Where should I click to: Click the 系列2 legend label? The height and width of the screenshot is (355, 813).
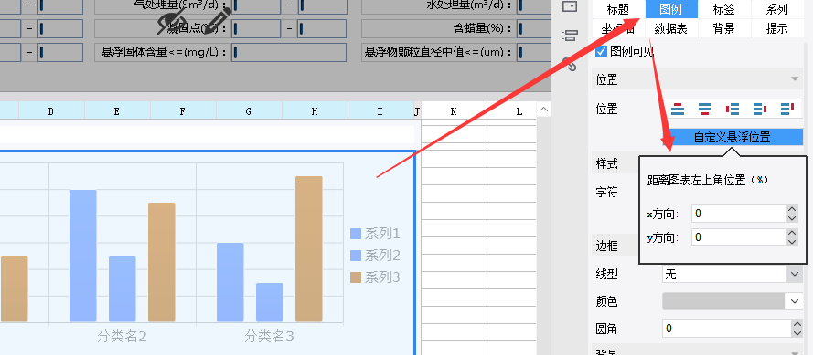click(382, 256)
